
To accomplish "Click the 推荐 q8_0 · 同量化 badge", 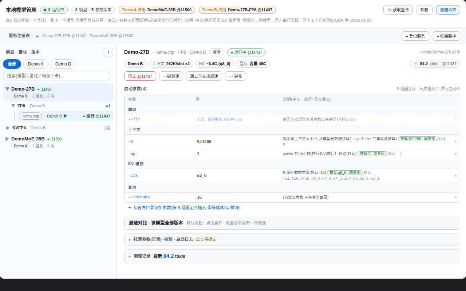I will [x=344, y=173].
